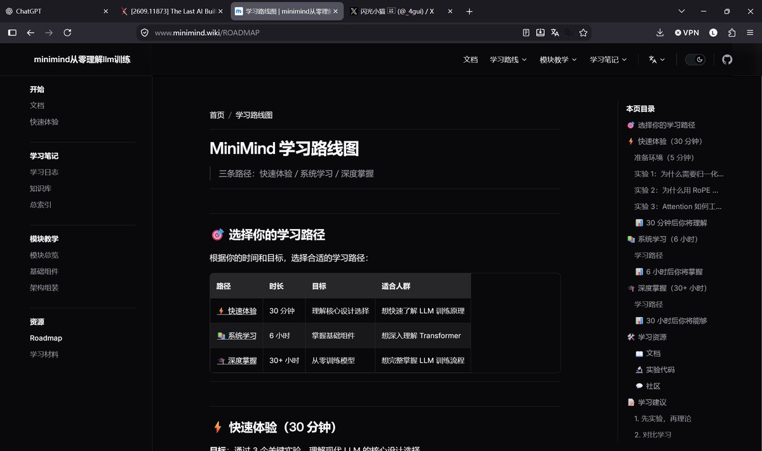Image resolution: width=762 pixels, height=451 pixels.
Task: Toggle the dark mode switch
Action: tap(695, 60)
